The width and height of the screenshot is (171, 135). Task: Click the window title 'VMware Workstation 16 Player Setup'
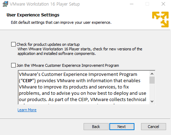(45, 4)
